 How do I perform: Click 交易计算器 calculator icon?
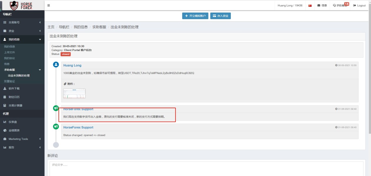point(5,106)
